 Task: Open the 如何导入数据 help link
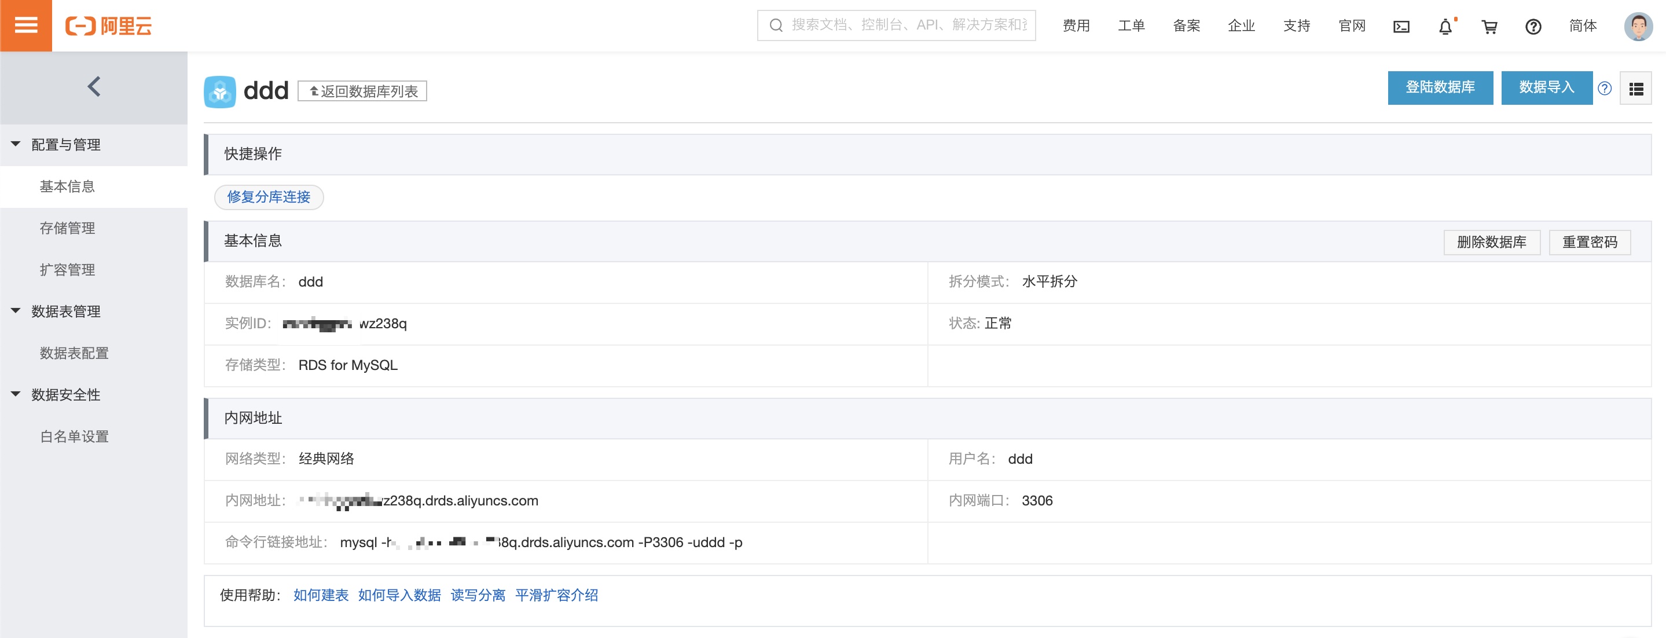pyautogui.click(x=399, y=595)
